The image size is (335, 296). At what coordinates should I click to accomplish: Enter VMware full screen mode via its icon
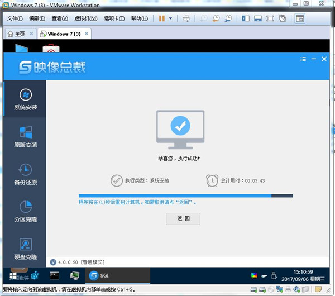(x=270, y=18)
